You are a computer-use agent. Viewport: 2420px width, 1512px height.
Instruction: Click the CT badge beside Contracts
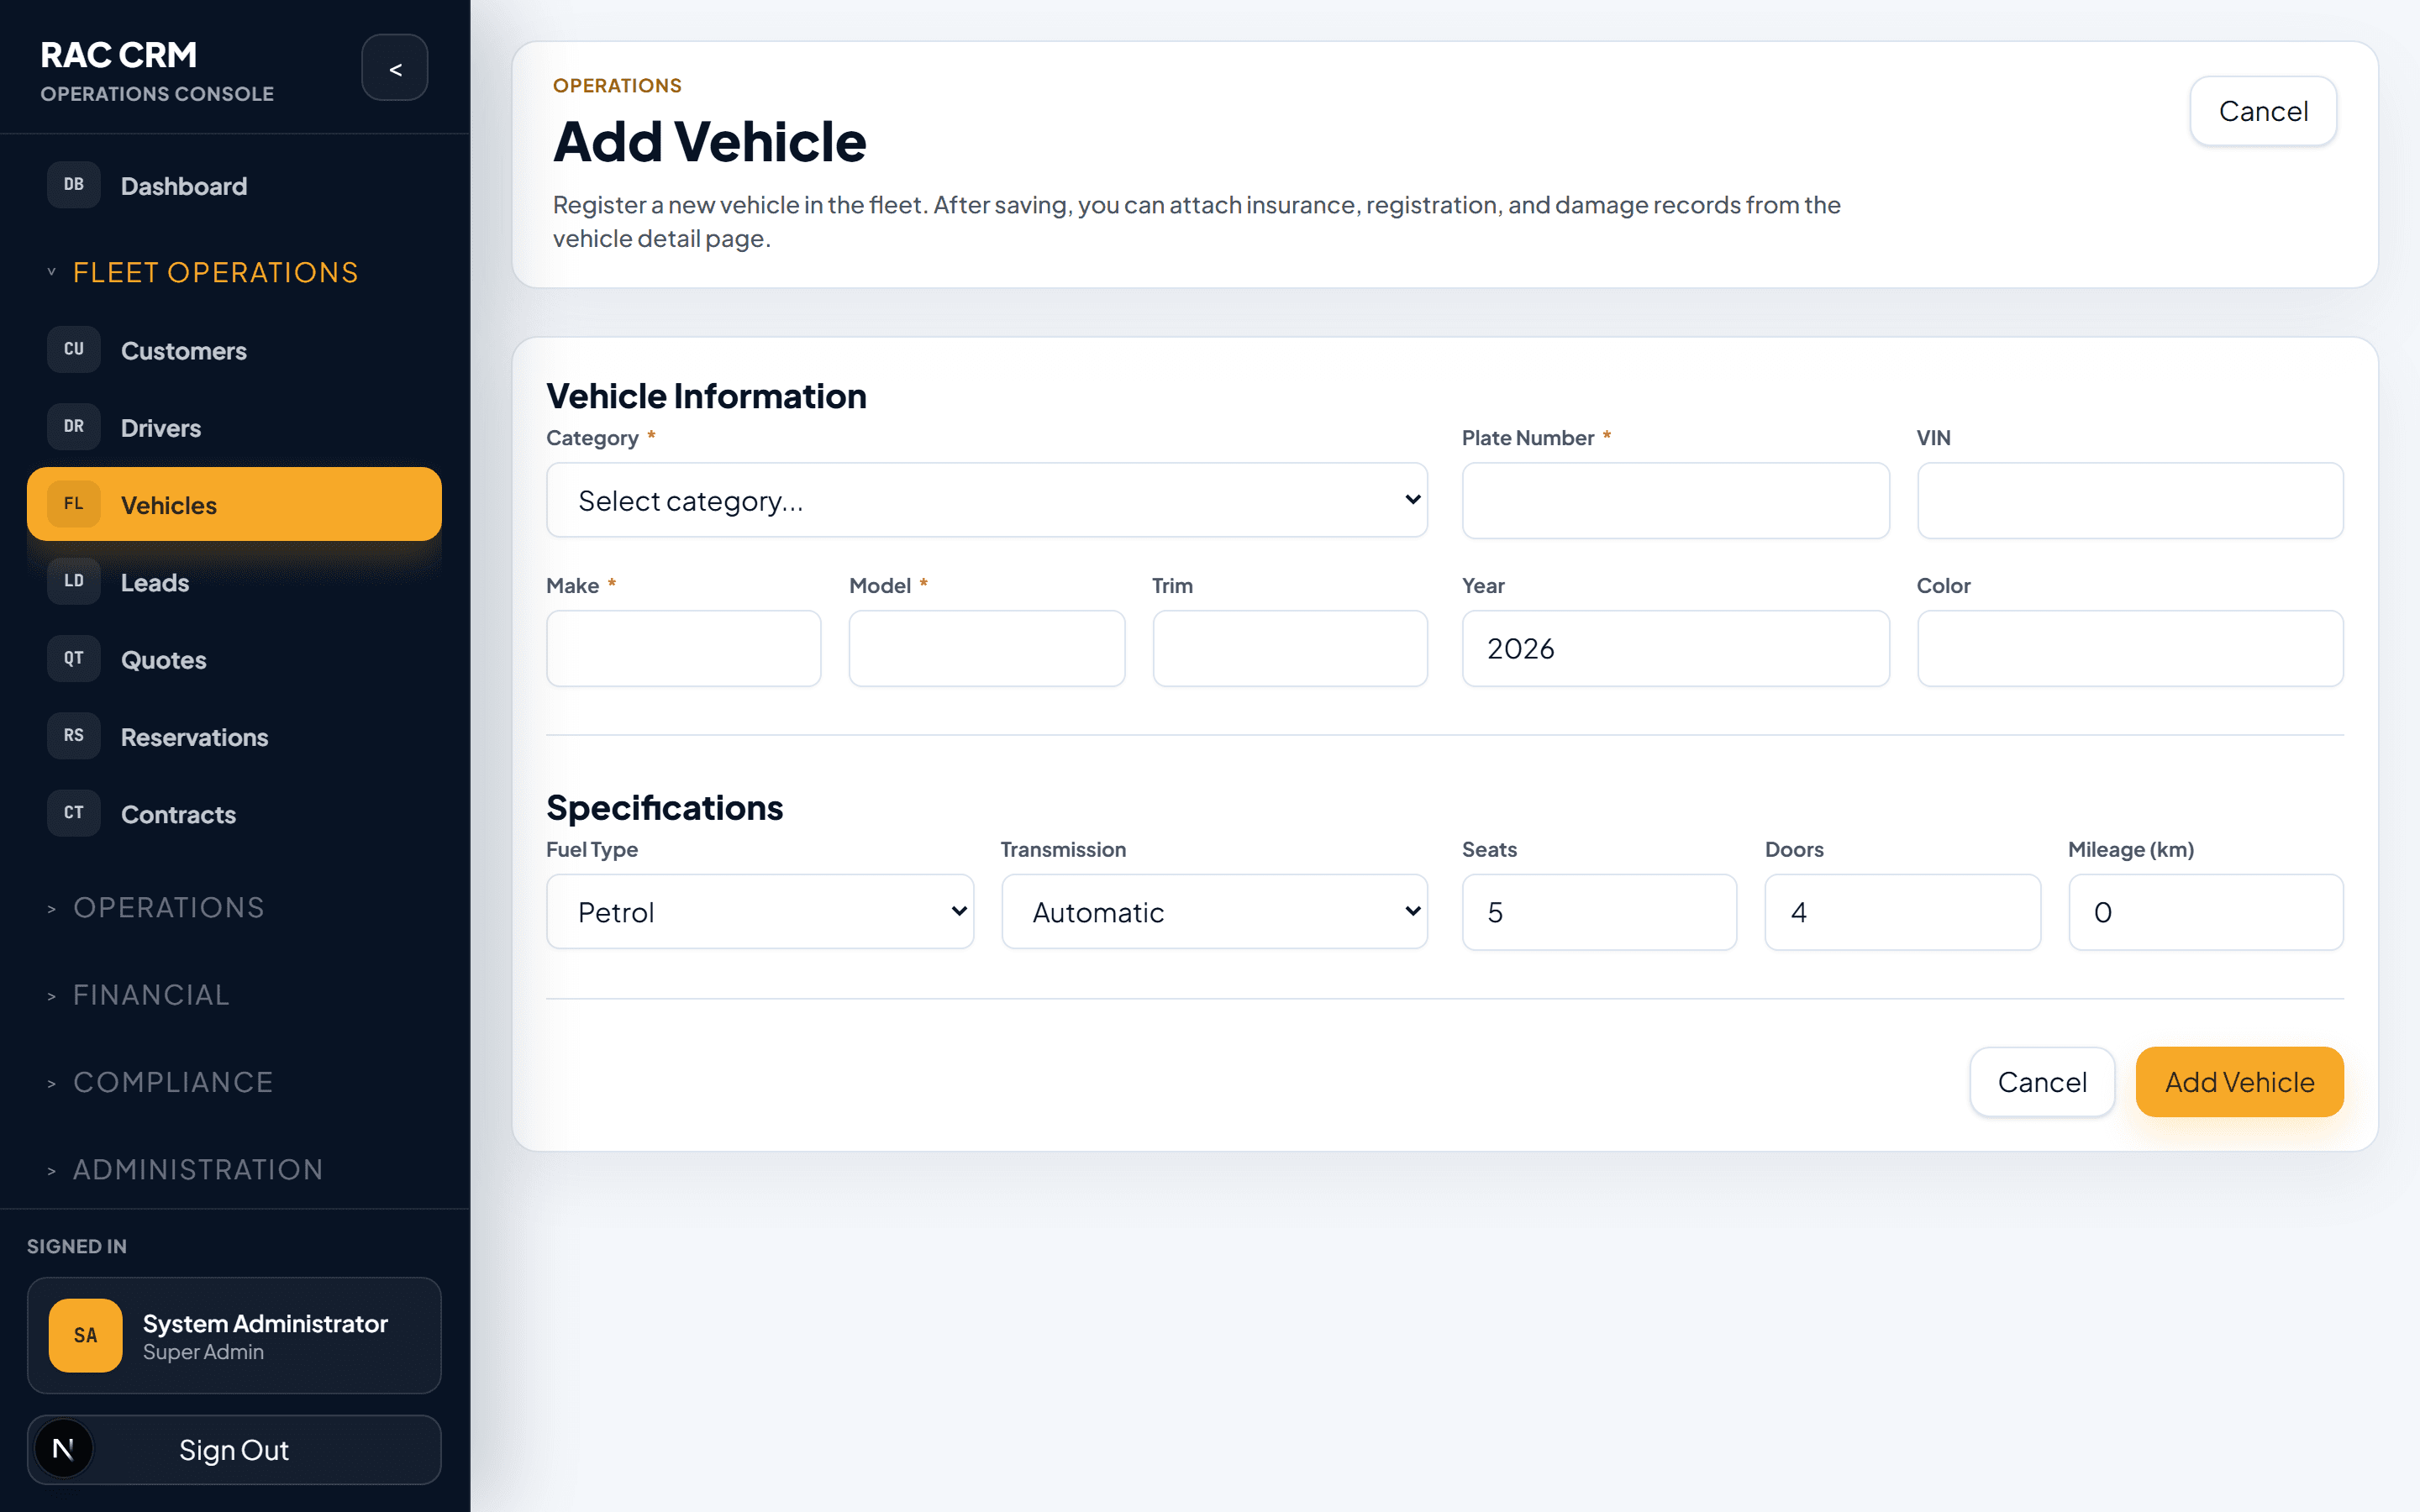click(74, 813)
